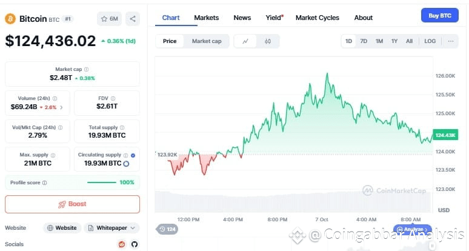This screenshot has height=251, width=469.
Task: Click the Bitcoin logo icon
Action: pyautogui.click(x=10, y=19)
